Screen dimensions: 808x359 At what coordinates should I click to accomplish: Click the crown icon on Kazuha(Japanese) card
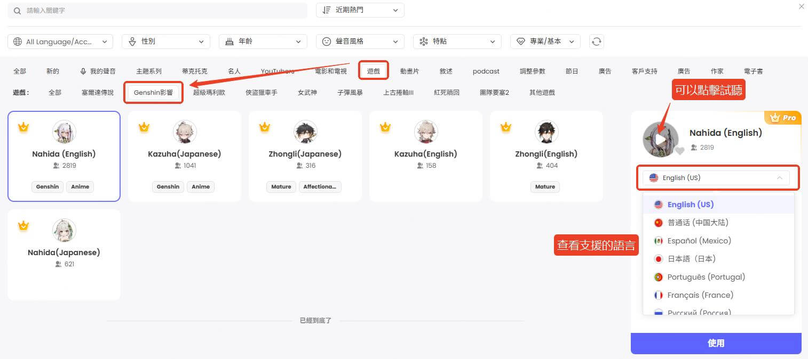click(144, 127)
